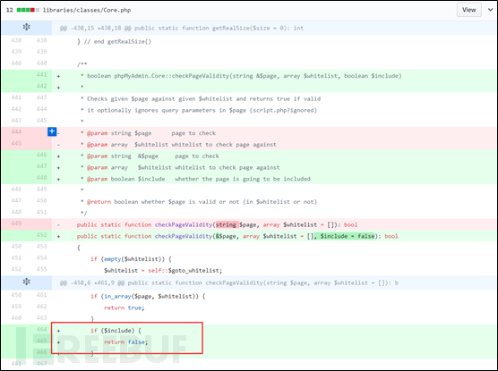Click highlighted '$include = false' in signature
This screenshot has height=371, width=498.
tap(348, 236)
